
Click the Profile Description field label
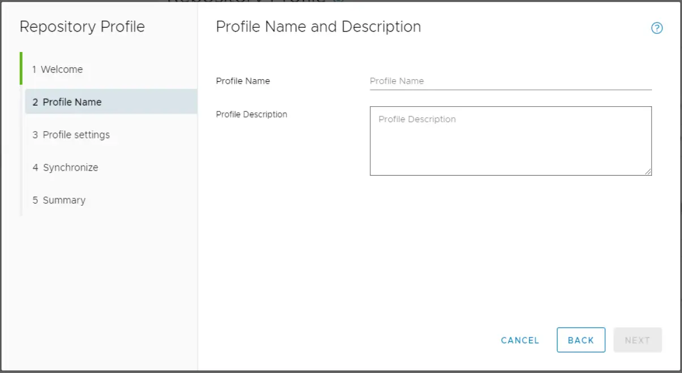click(251, 115)
